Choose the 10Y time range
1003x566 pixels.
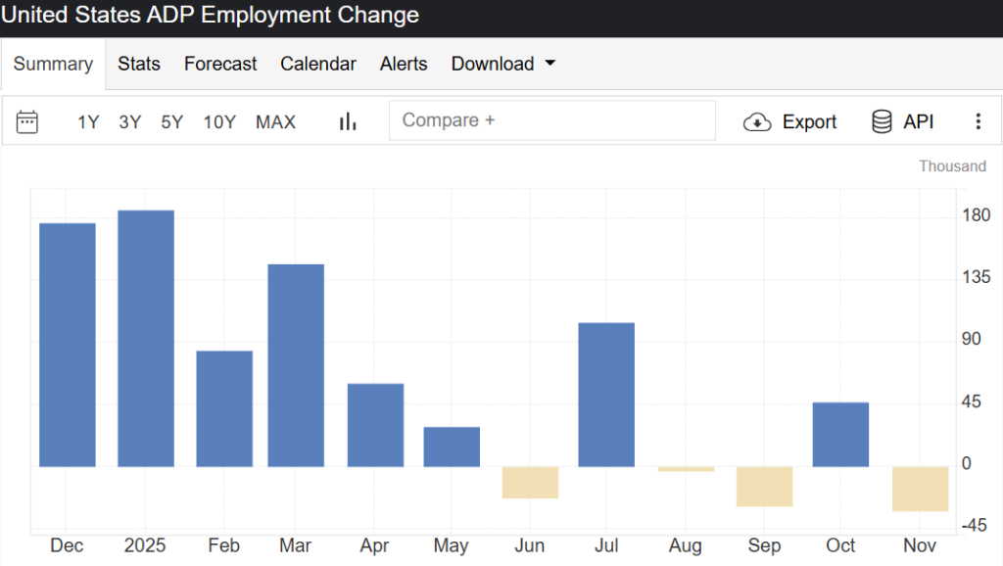tap(219, 121)
